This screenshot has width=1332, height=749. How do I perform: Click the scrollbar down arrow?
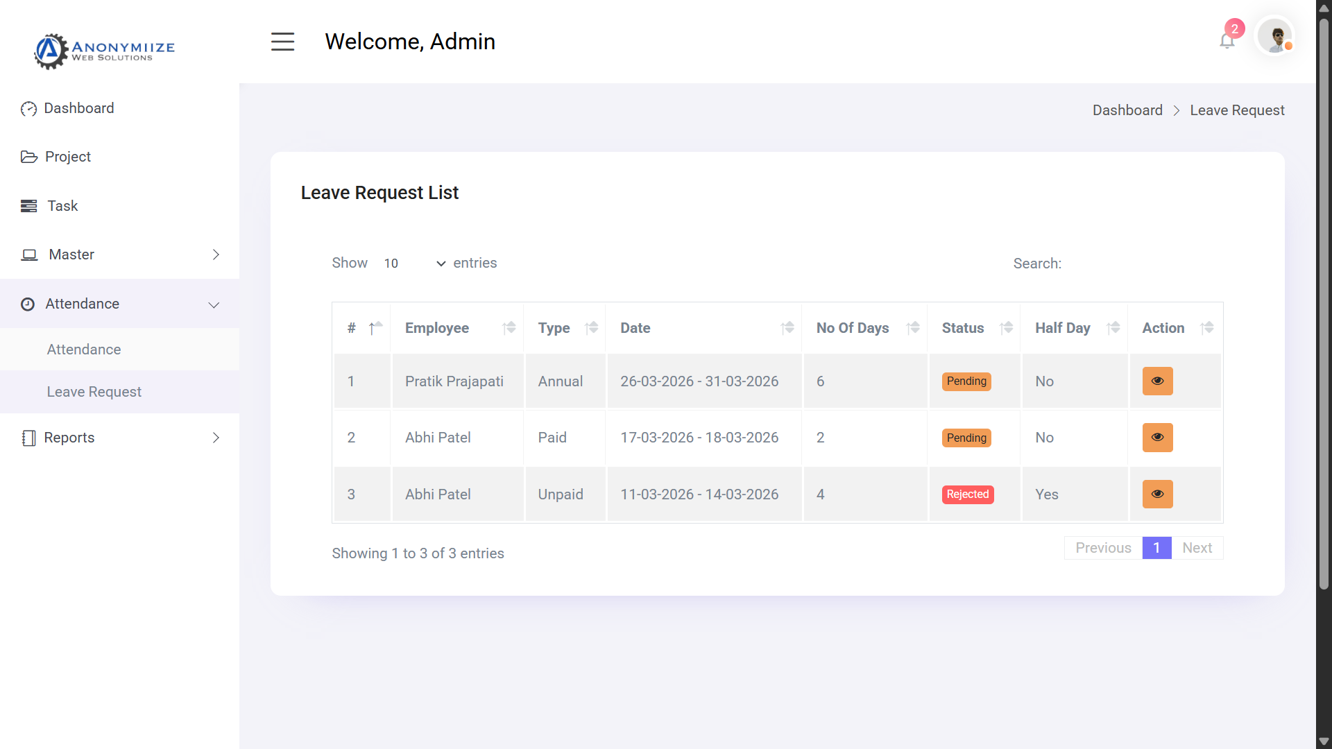1324,741
